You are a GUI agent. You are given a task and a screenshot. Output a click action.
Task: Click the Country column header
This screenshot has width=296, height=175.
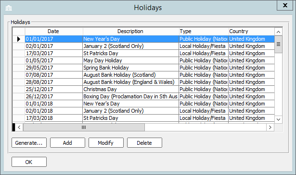click(x=251, y=31)
